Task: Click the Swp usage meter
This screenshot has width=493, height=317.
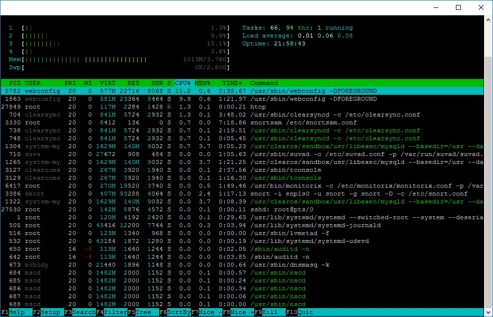Action: point(119,67)
